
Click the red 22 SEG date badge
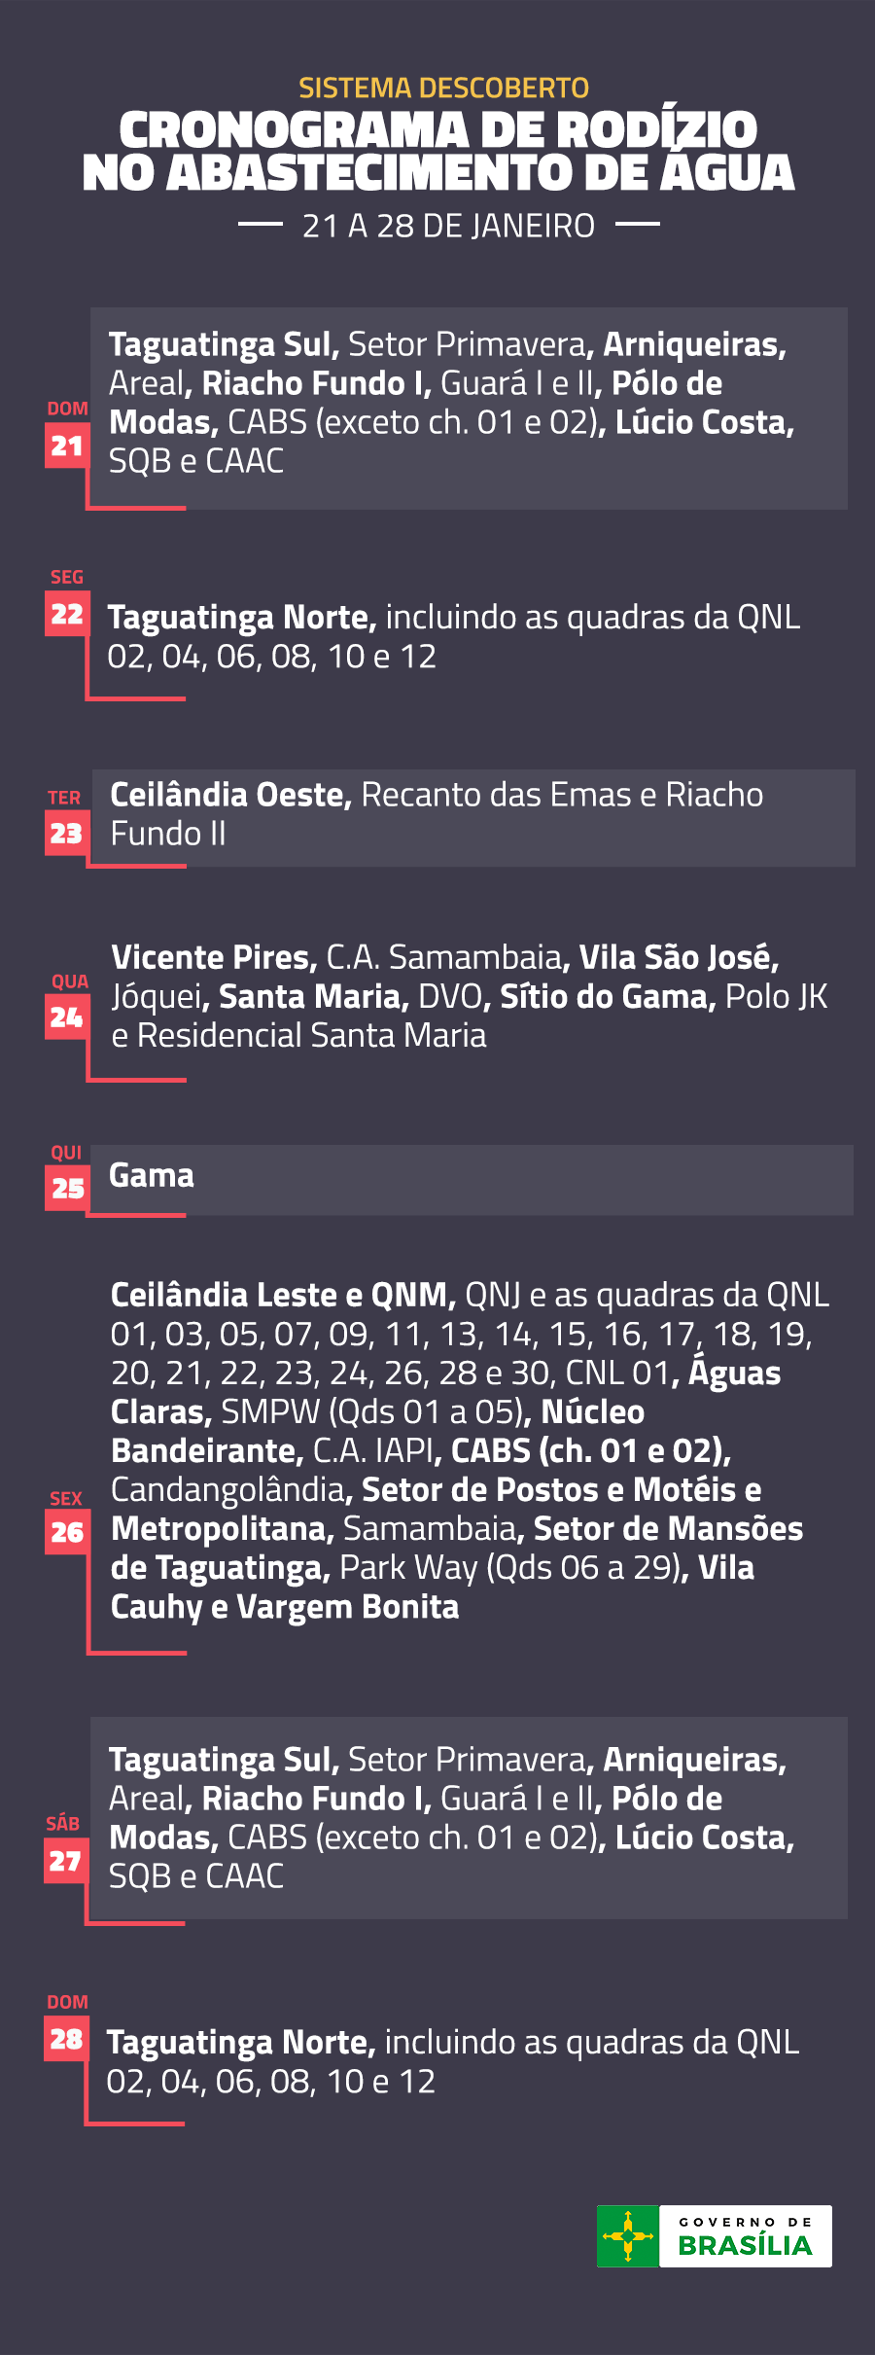pos(67,615)
